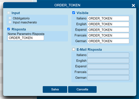139x99 pixels.
Task: Edit the Visibile Italiano text field
Action: click(108, 18)
